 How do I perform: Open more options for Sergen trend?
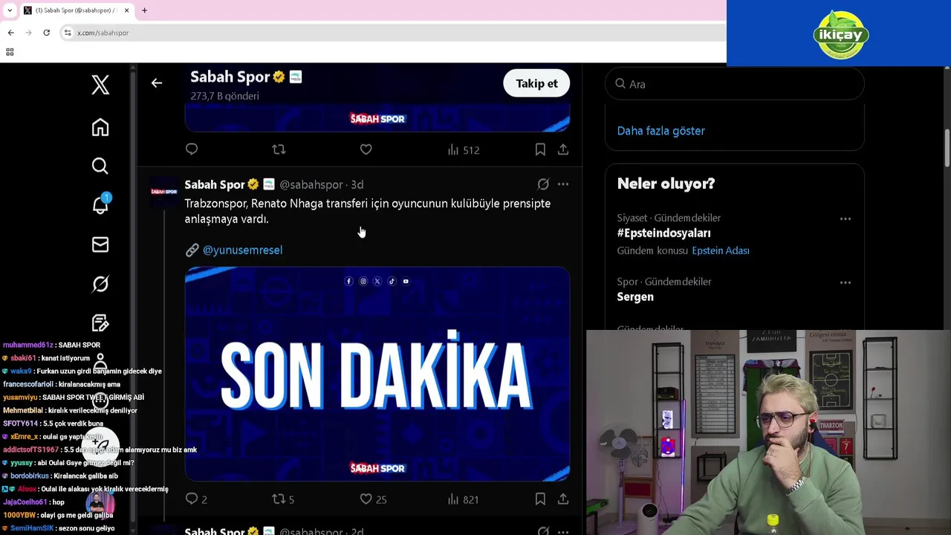pos(845,282)
